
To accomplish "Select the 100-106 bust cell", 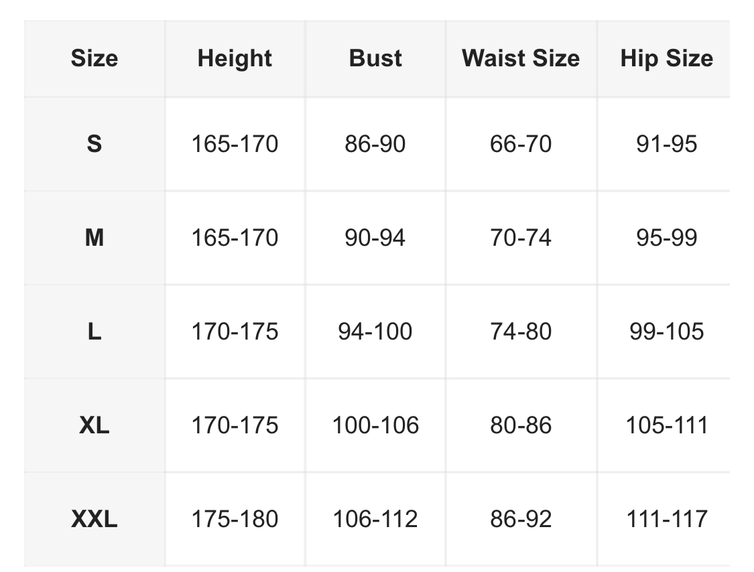I will (375, 425).
